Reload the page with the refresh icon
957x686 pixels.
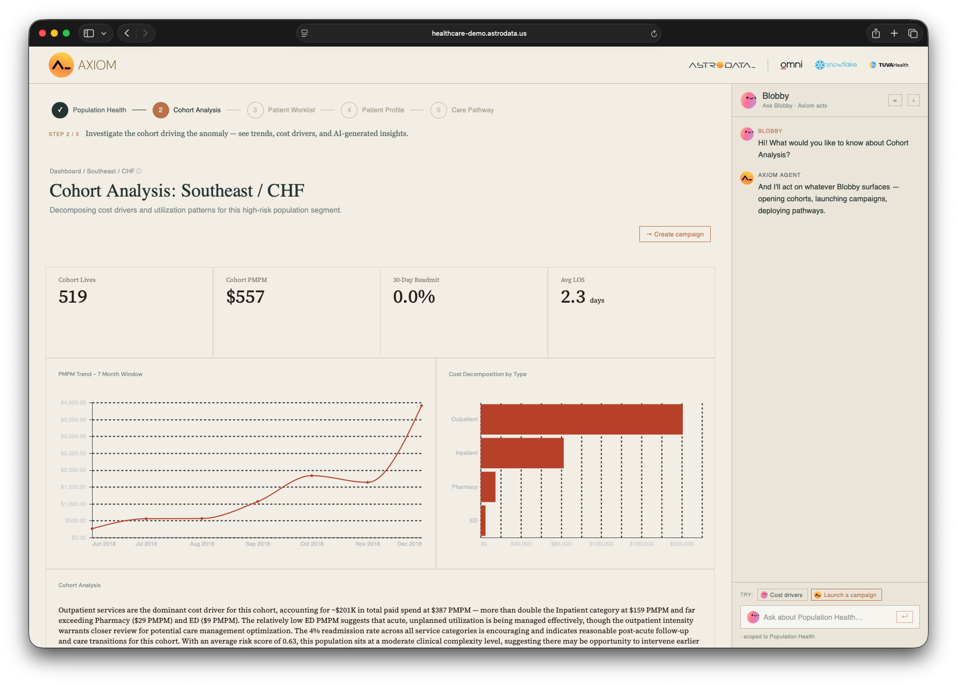[653, 33]
